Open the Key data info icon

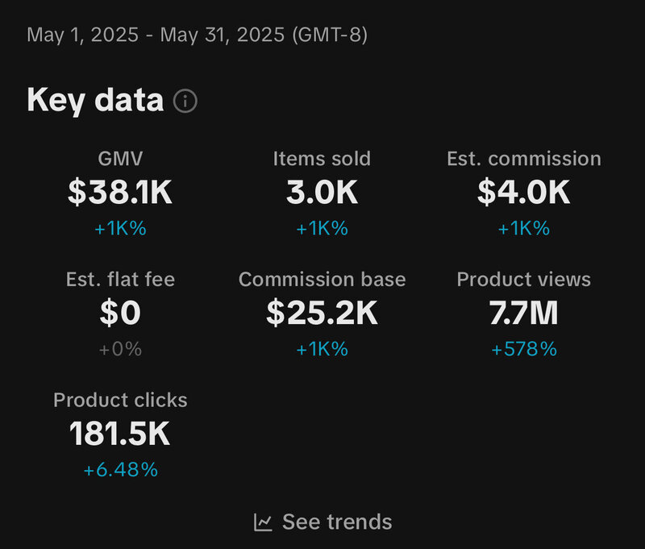[185, 101]
